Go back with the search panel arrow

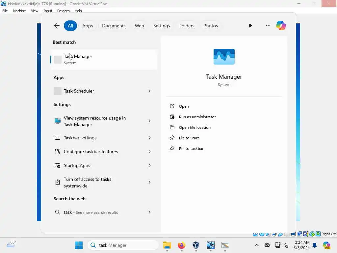click(57, 26)
